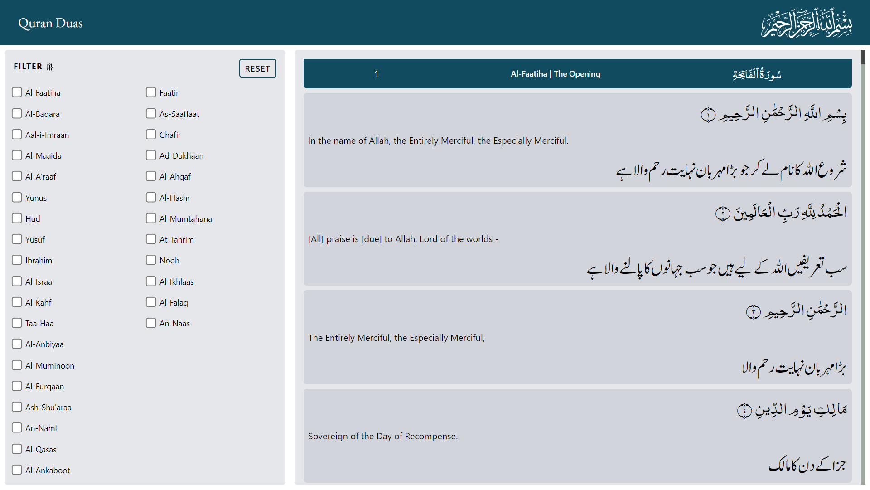Enable the An-Naas filter
Image resolution: width=870 pixels, height=490 pixels.
tap(151, 323)
